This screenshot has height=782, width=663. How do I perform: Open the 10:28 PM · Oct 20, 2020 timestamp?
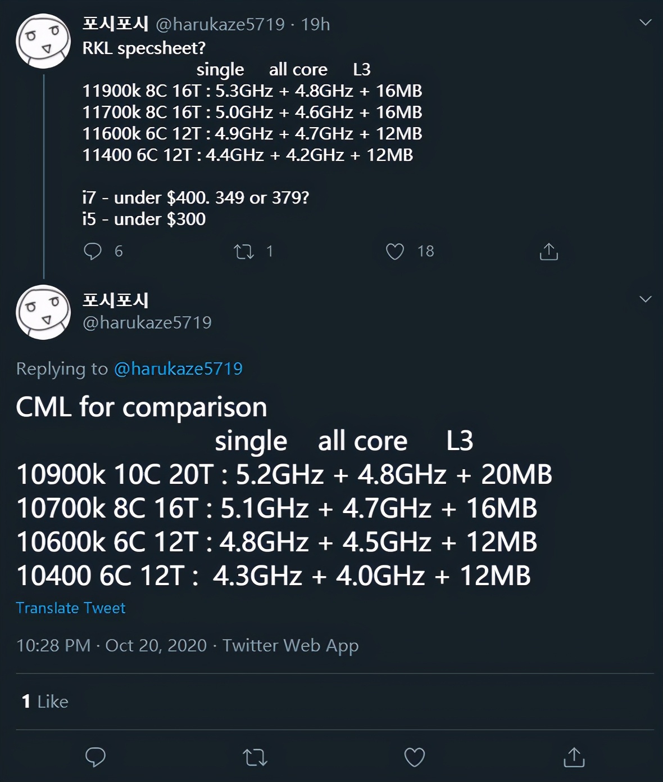pos(111,645)
